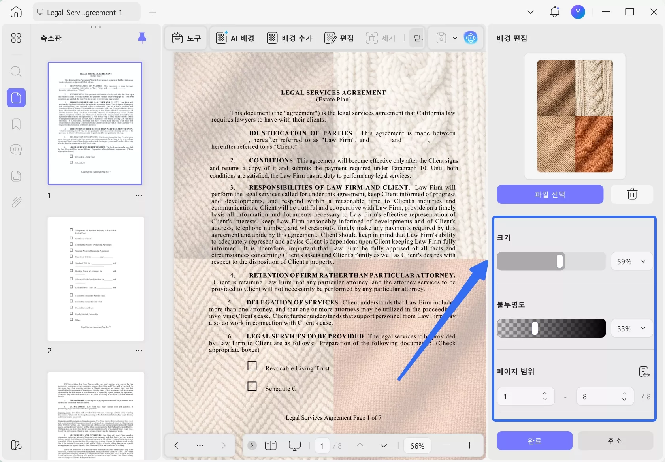Expand the bottom toolbar round arrow
The height and width of the screenshot is (462, 665).
[252, 445]
